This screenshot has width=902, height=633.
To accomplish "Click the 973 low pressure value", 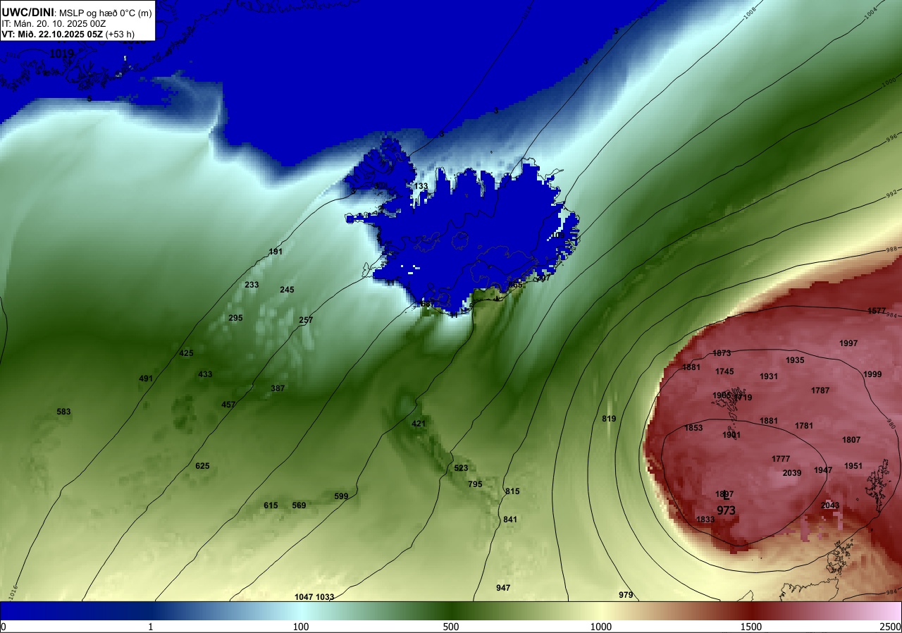I will (726, 510).
